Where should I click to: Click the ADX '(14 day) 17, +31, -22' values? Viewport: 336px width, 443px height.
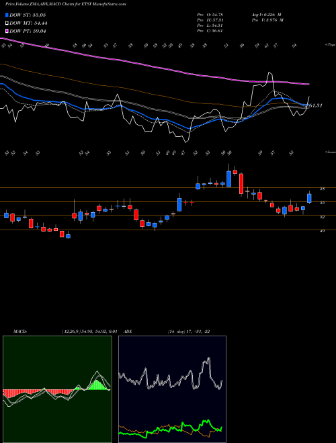189,332
